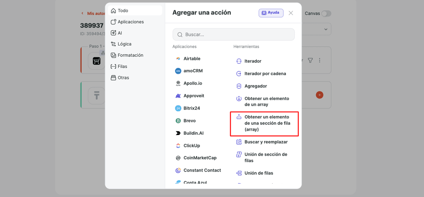Click the Iterador por cadena icon
This screenshot has height=197, width=424.
click(239, 74)
